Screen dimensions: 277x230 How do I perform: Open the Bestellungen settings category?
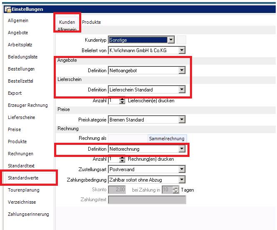tap(21, 69)
